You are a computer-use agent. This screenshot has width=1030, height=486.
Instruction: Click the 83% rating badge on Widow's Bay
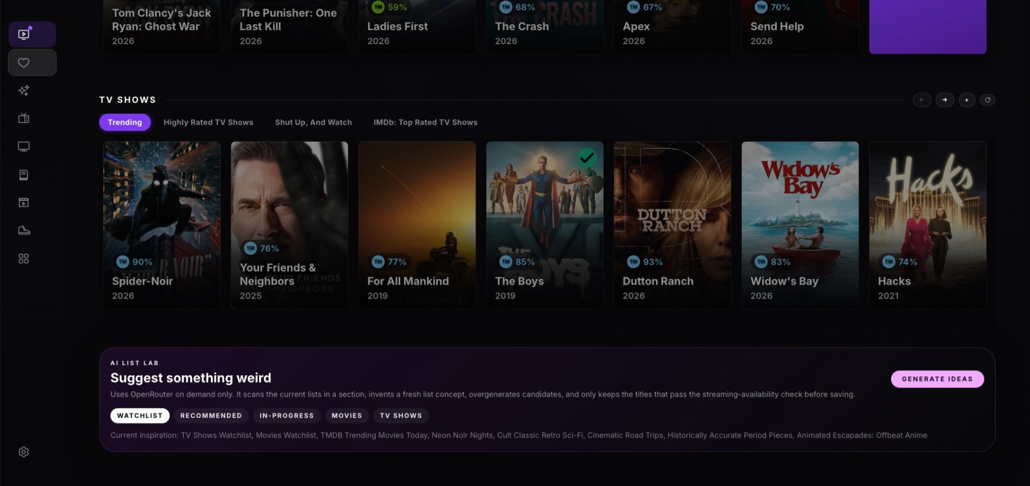773,262
